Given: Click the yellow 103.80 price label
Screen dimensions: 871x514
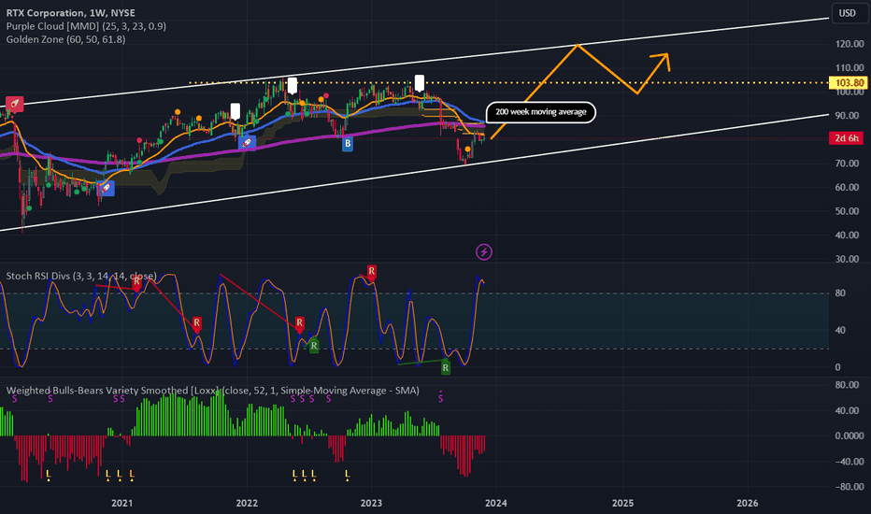Looking at the screenshot, I should (x=849, y=83).
